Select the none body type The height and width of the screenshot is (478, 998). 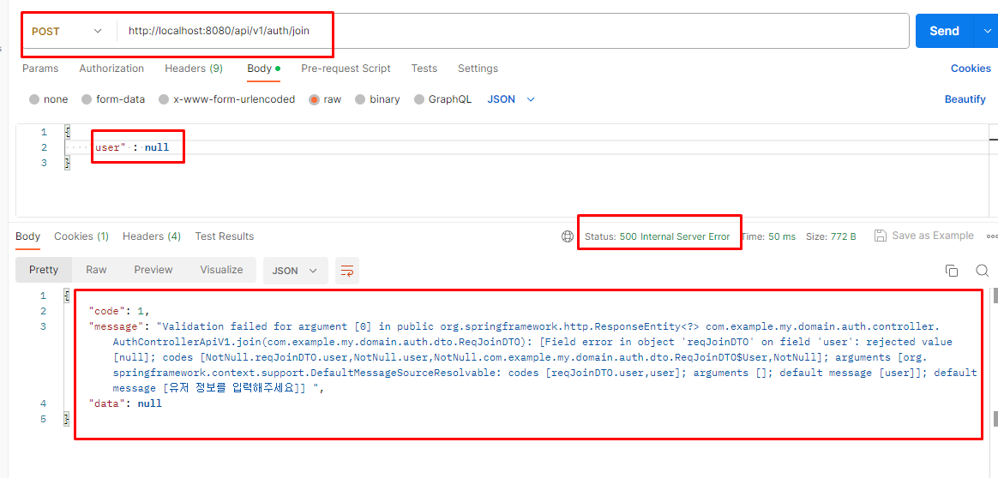coord(48,99)
